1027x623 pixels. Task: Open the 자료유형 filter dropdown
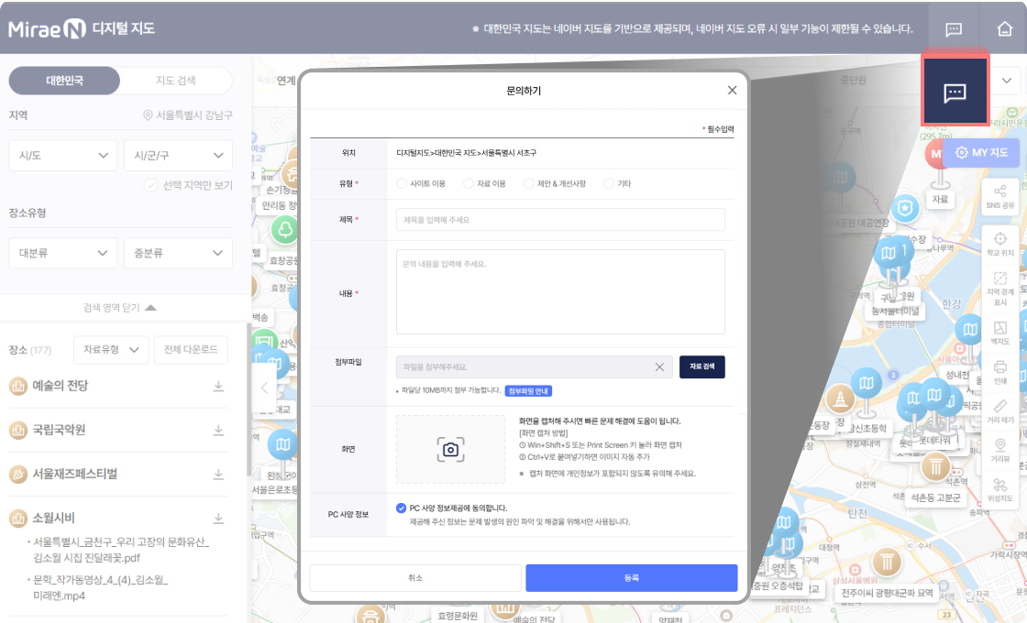click(110, 350)
